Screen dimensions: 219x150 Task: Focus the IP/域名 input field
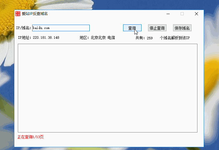coord(61,28)
